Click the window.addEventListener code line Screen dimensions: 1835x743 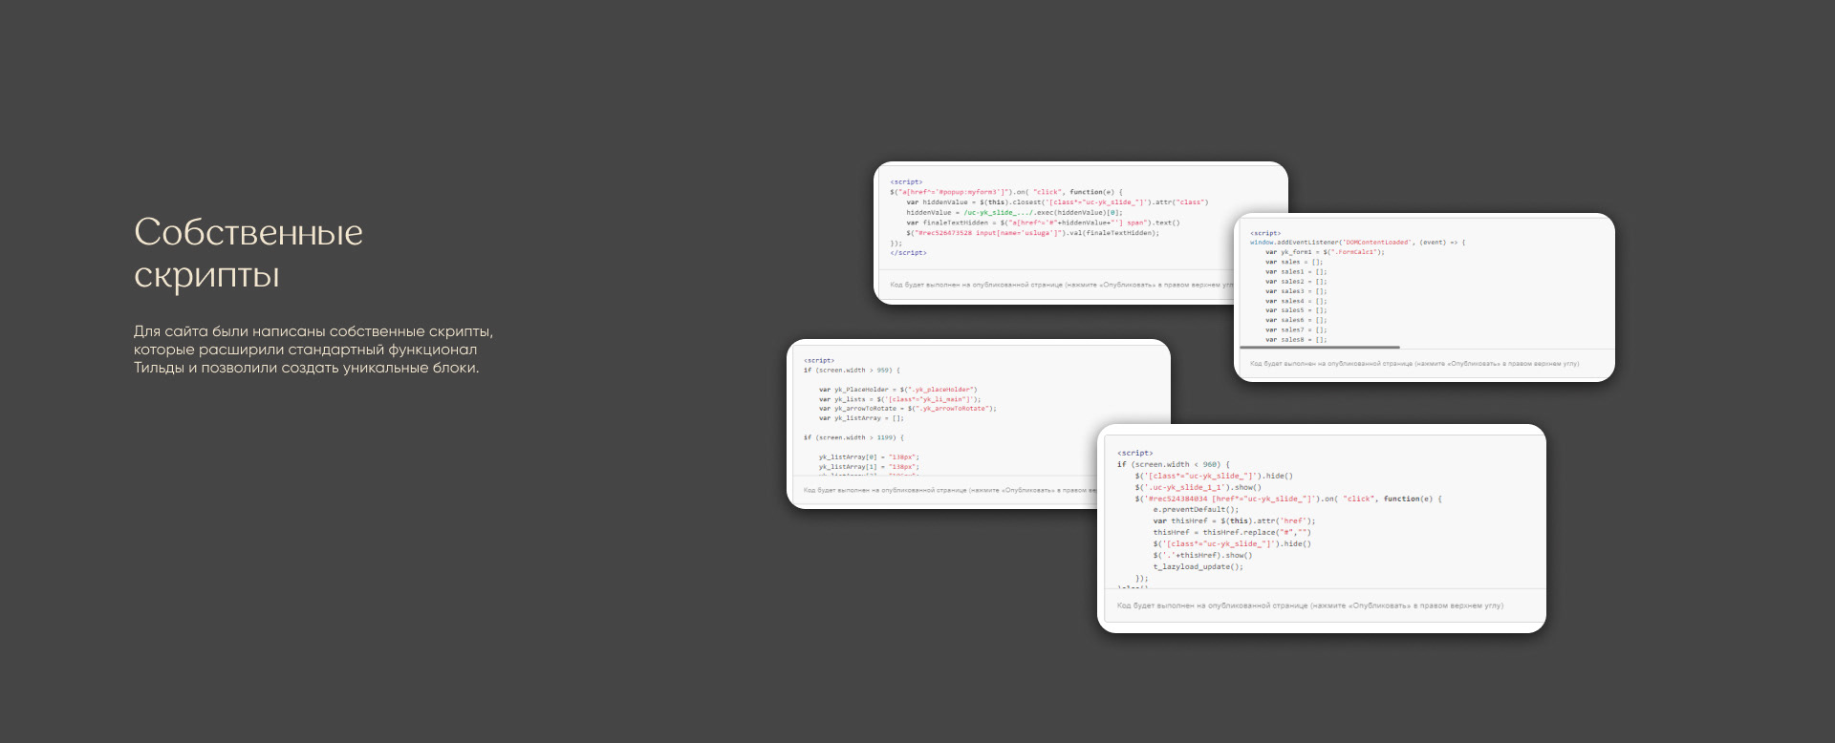(1356, 243)
